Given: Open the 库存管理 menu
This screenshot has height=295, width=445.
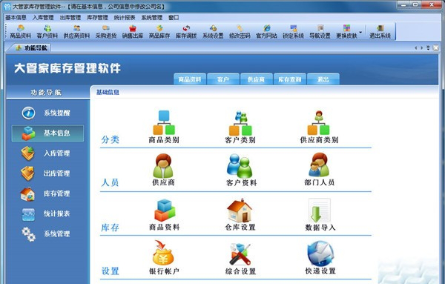Looking at the screenshot, I should 97,17.
